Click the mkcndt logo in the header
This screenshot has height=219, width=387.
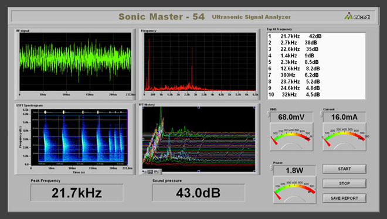[357, 16]
